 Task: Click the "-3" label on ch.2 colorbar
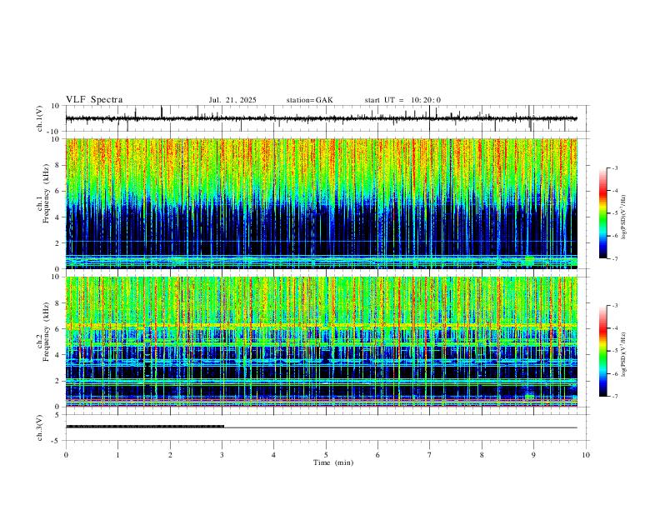coord(614,306)
